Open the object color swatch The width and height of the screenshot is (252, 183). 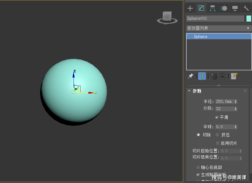point(249,19)
